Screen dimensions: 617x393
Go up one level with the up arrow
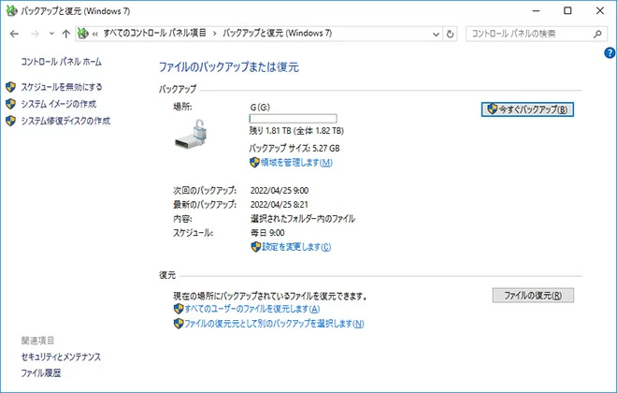[65, 34]
